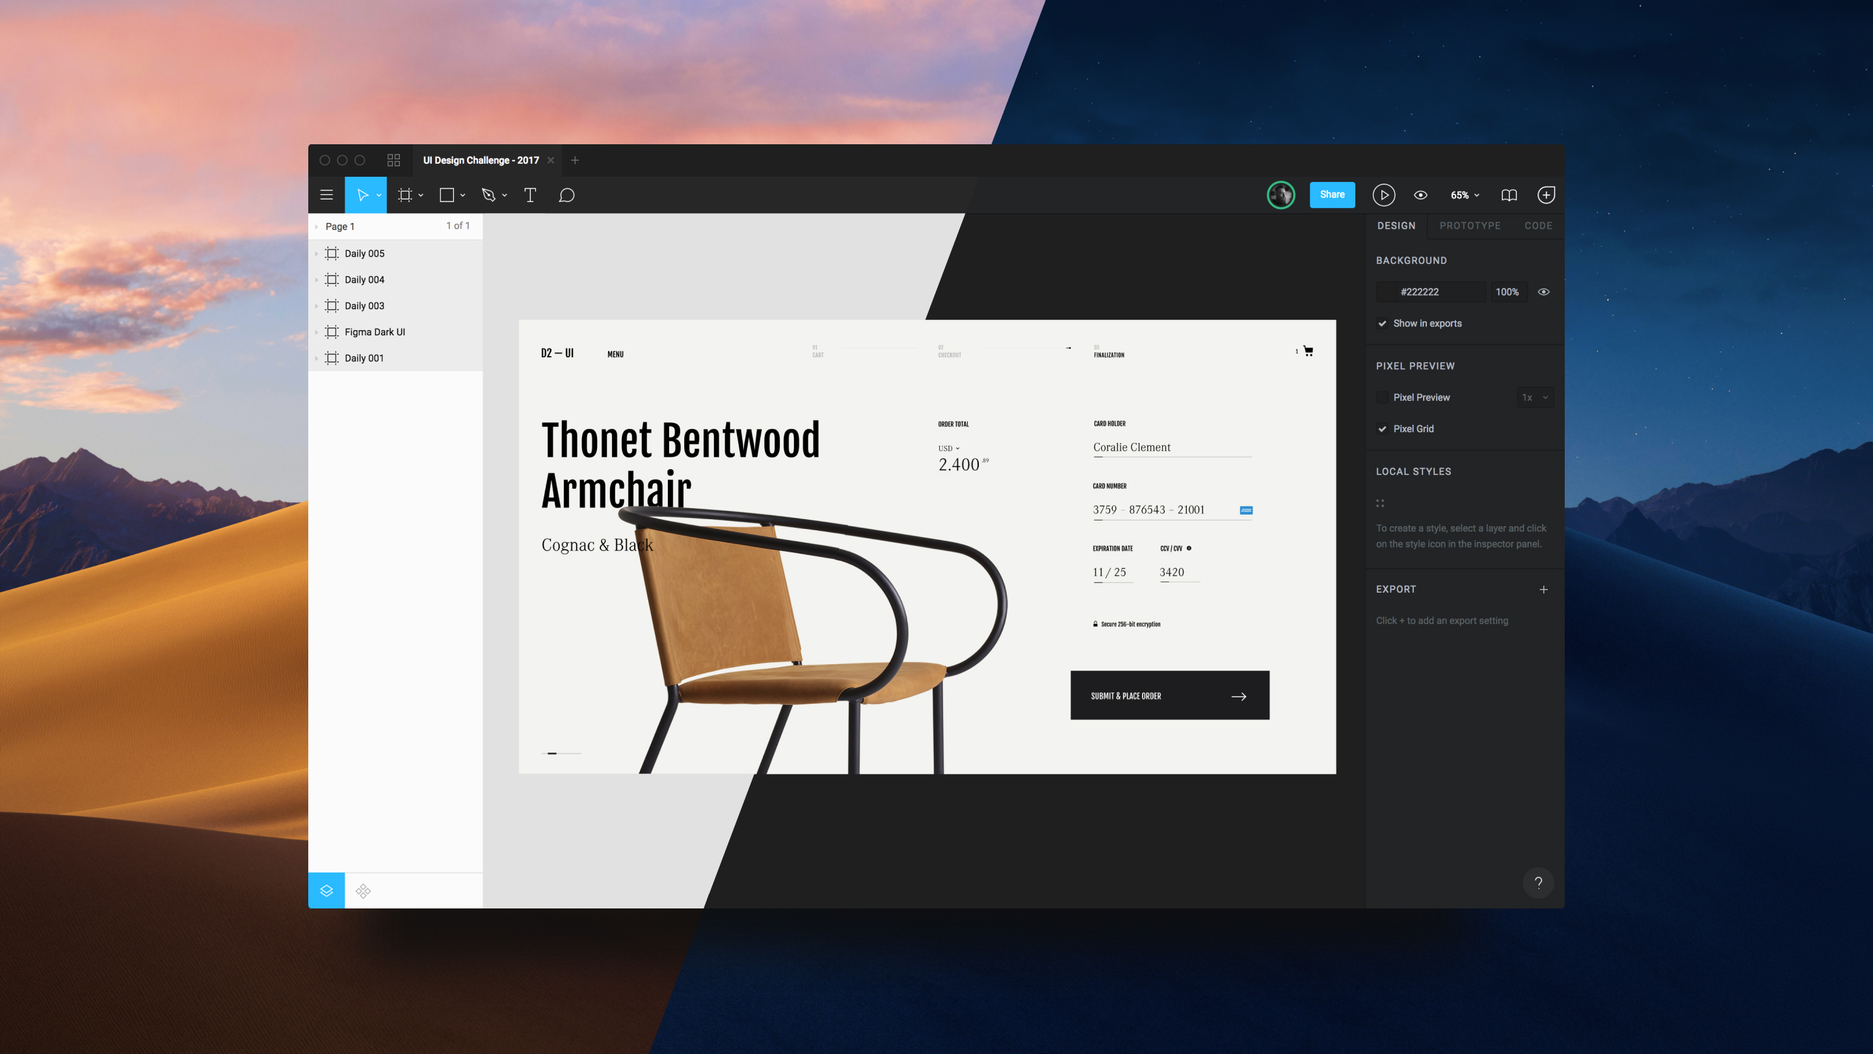1873x1054 pixels.
Task: Expand the Daily 005 frame layer
Action: point(316,253)
